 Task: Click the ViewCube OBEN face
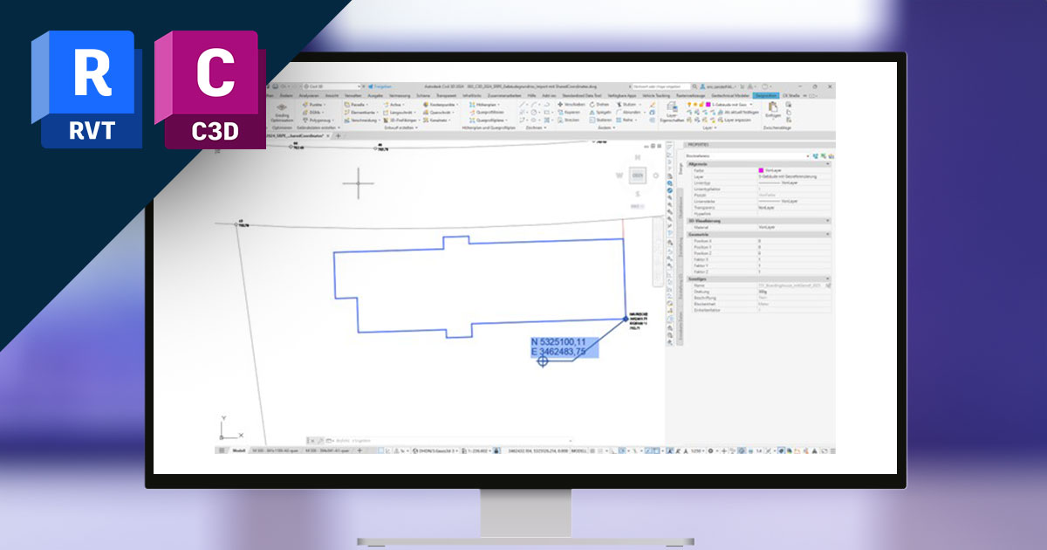pyautogui.click(x=638, y=177)
